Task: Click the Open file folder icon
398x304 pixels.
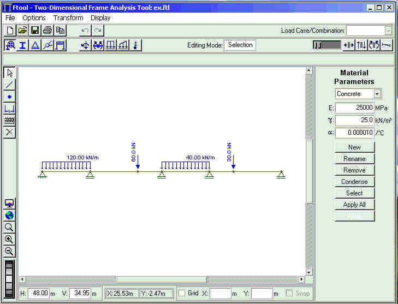Action: tap(22, 31)
